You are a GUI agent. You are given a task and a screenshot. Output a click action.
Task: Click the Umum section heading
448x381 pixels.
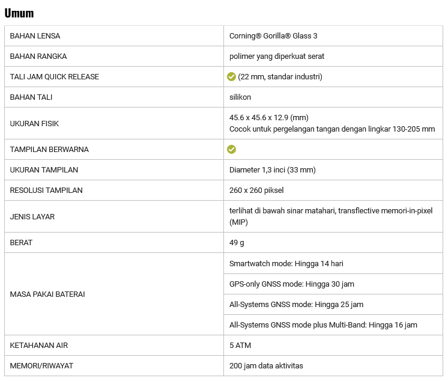point(19,13)
